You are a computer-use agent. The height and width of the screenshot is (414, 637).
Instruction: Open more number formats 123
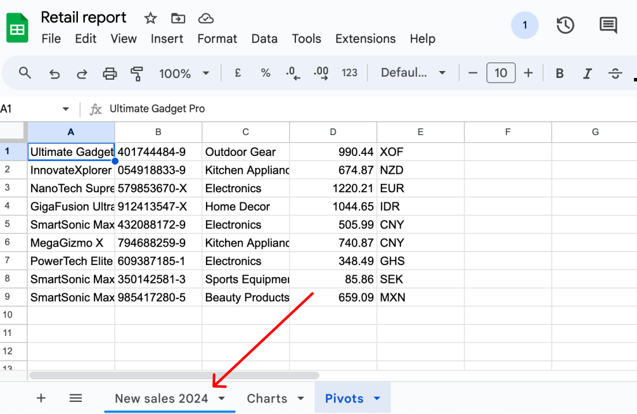[350, 73]
